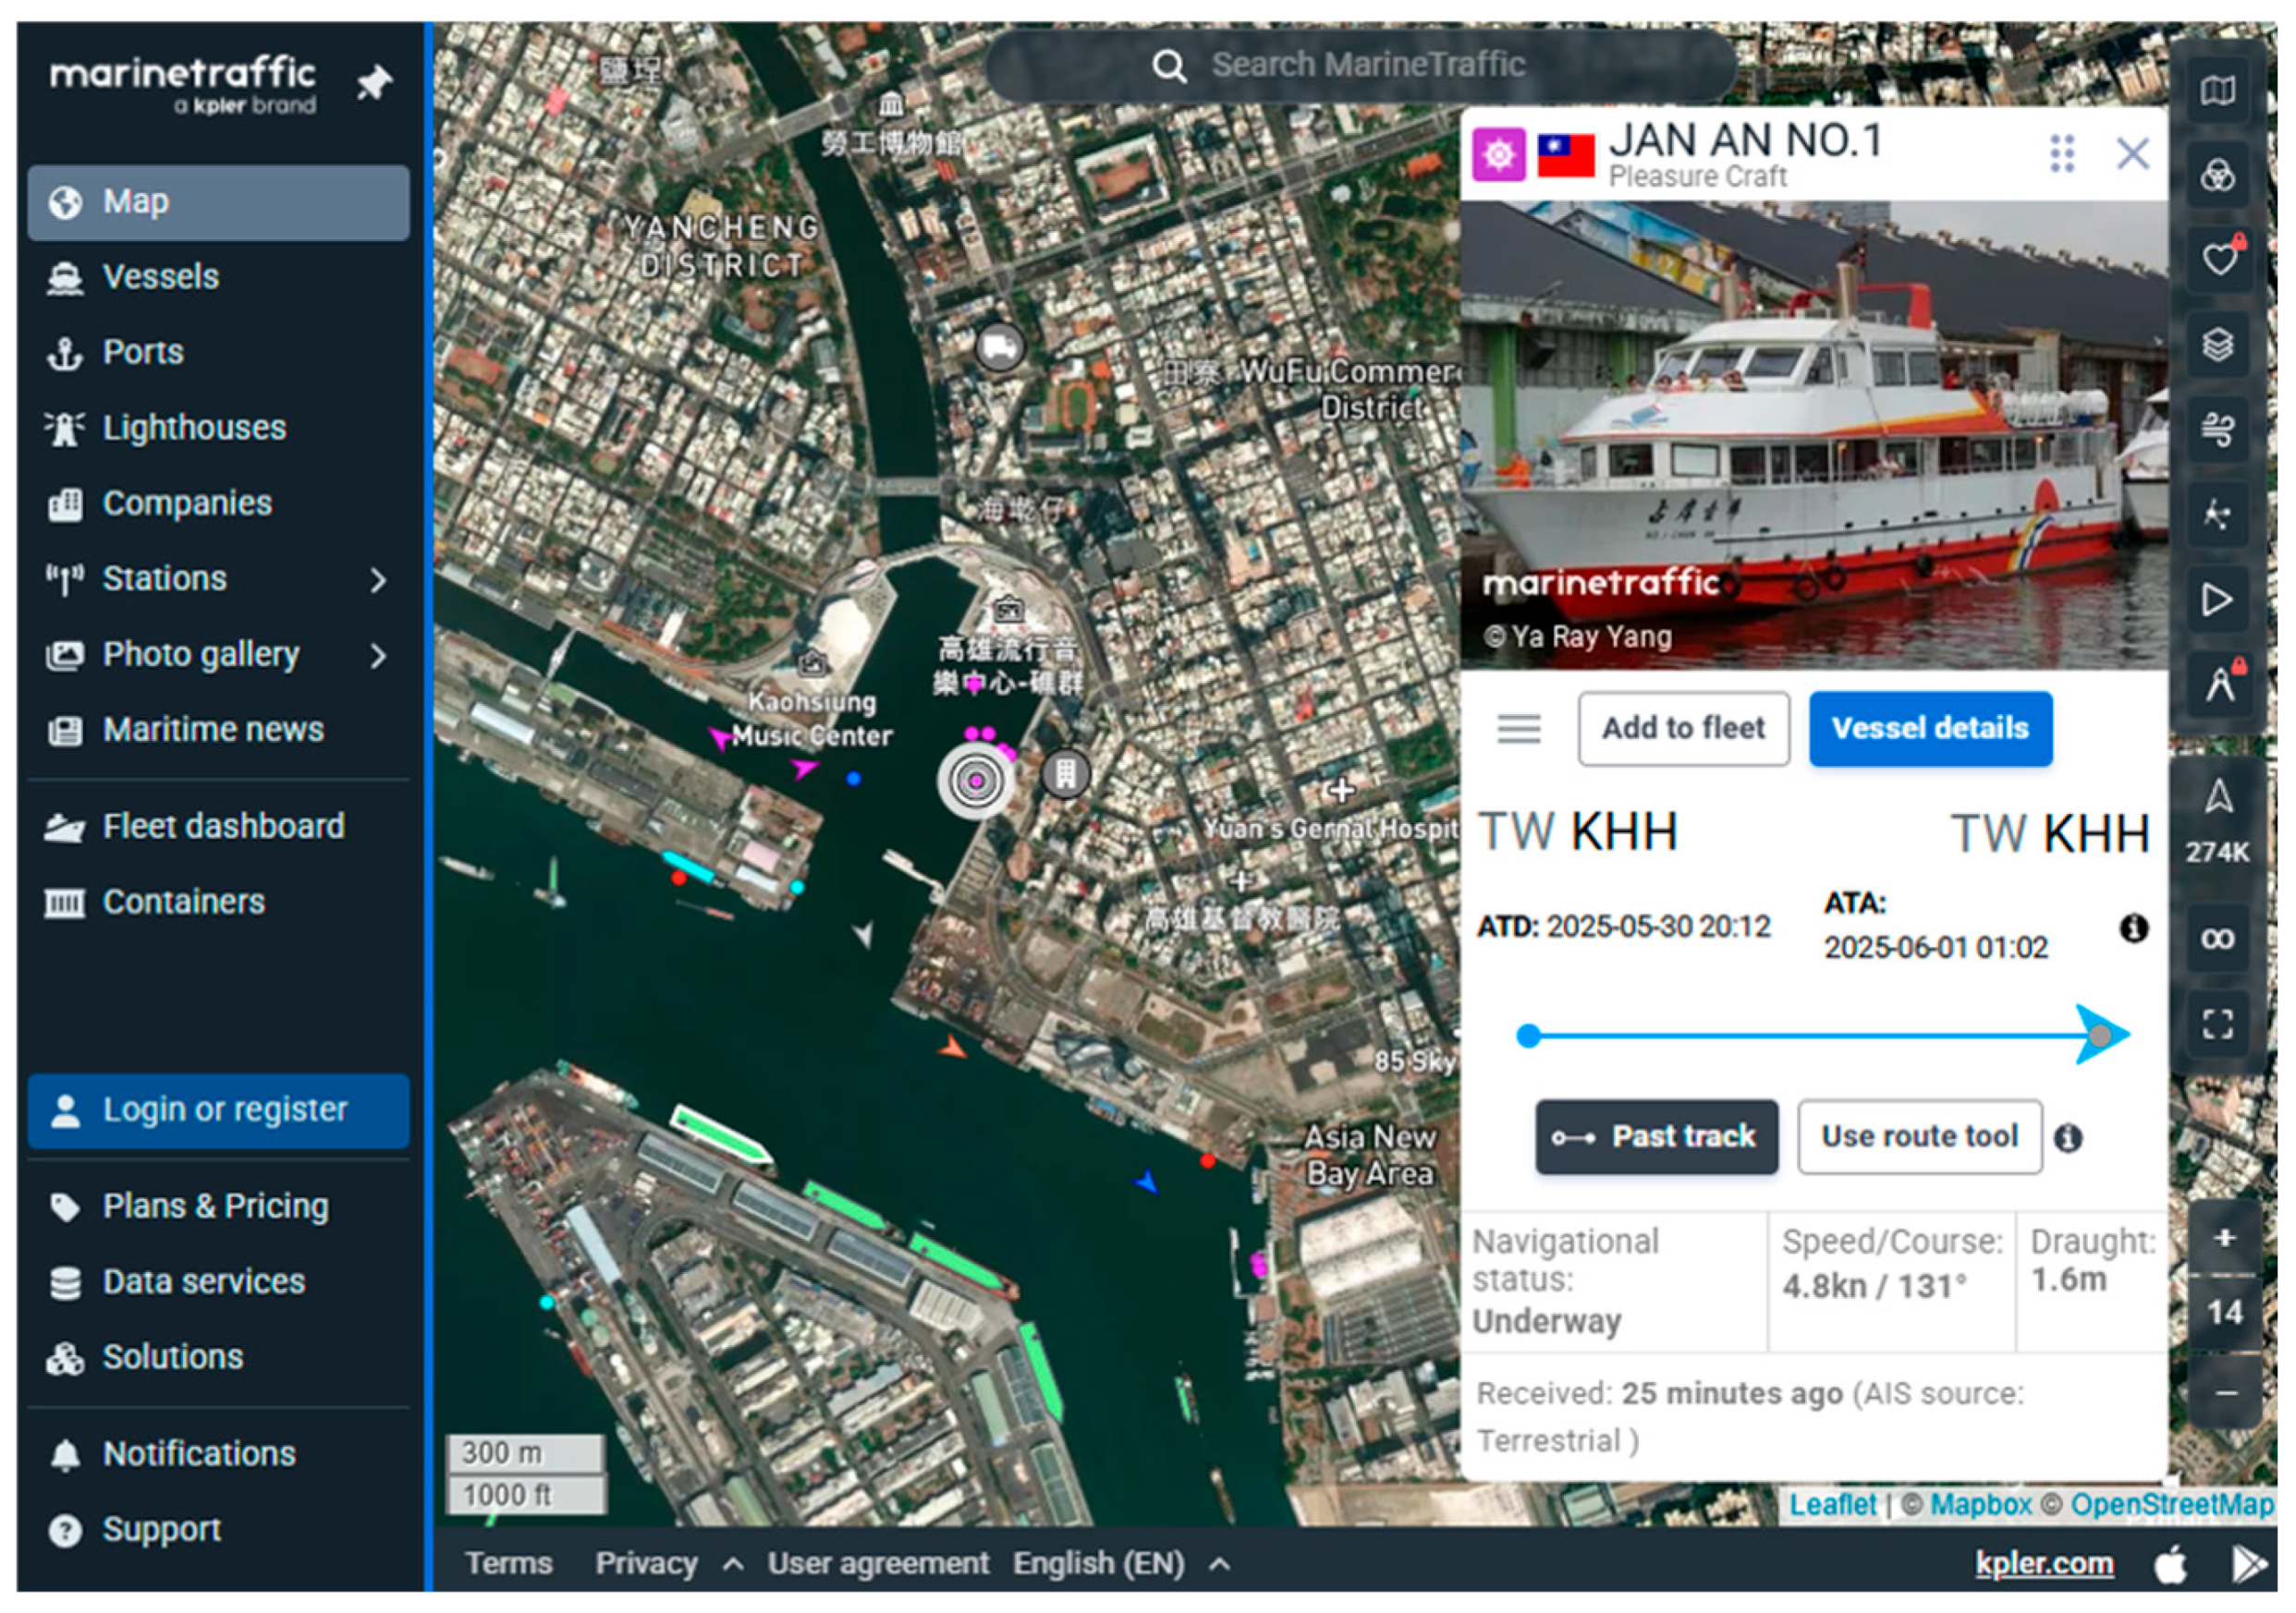This screenshot has height=1613, width=2296.
Task: Click the Past track button
Action: [x=1656, y=1137]
